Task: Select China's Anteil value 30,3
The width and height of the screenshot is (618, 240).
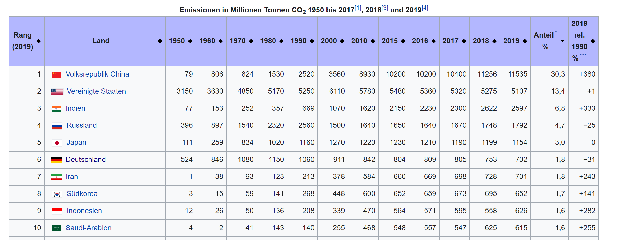Action: (558, 74)
